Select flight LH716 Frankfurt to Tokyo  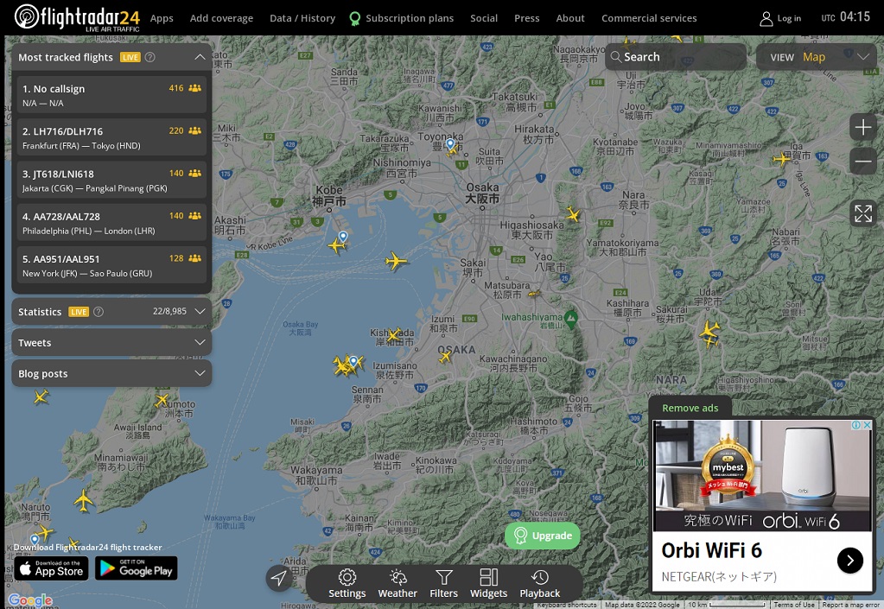tap(111, 138)
